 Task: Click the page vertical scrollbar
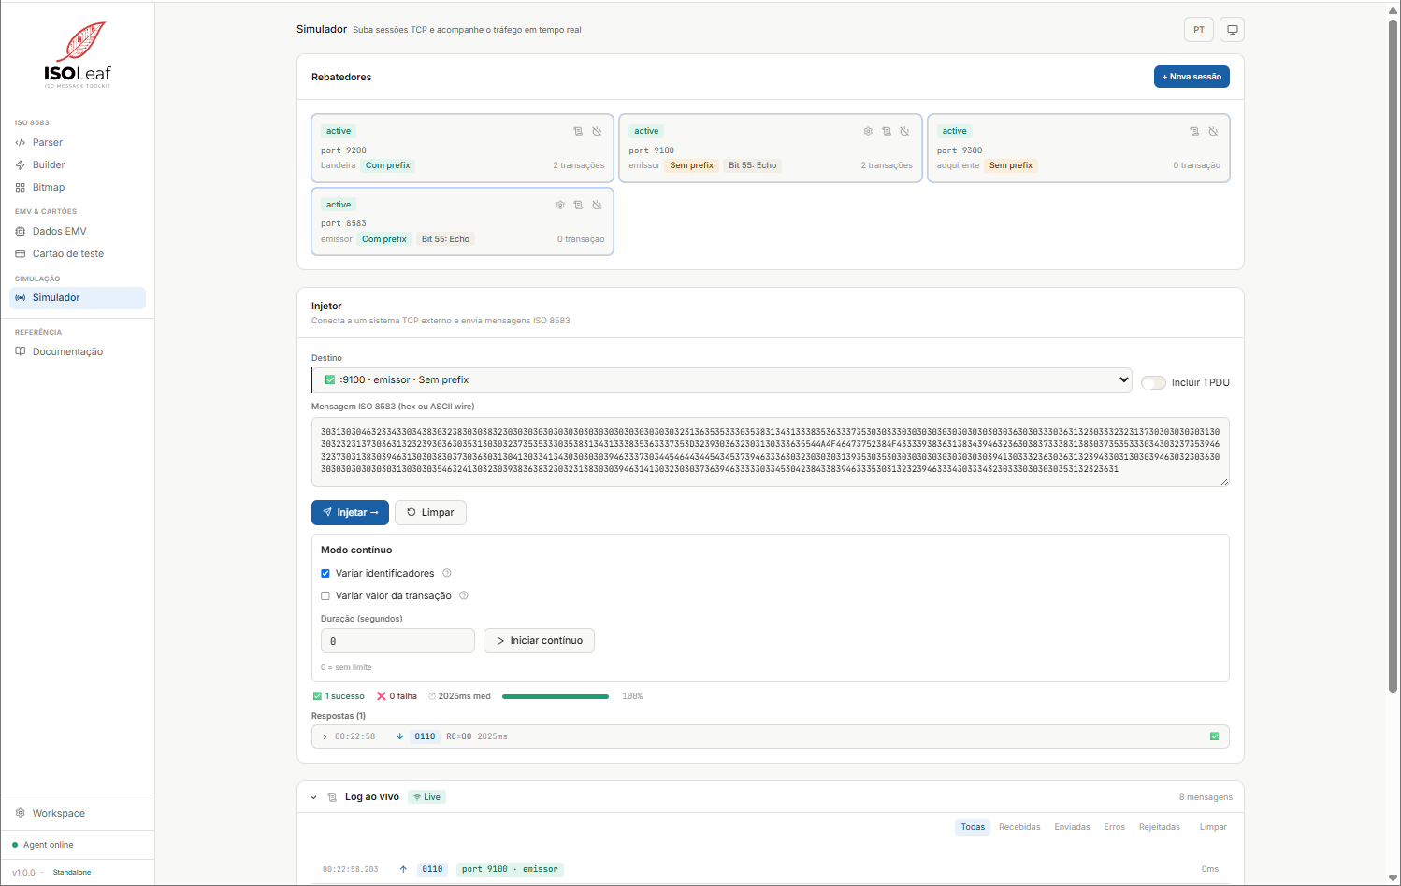1393,355
